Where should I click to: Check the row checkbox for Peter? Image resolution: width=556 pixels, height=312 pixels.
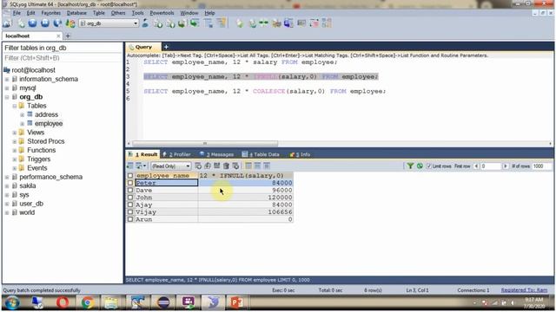tap(130, 183)
